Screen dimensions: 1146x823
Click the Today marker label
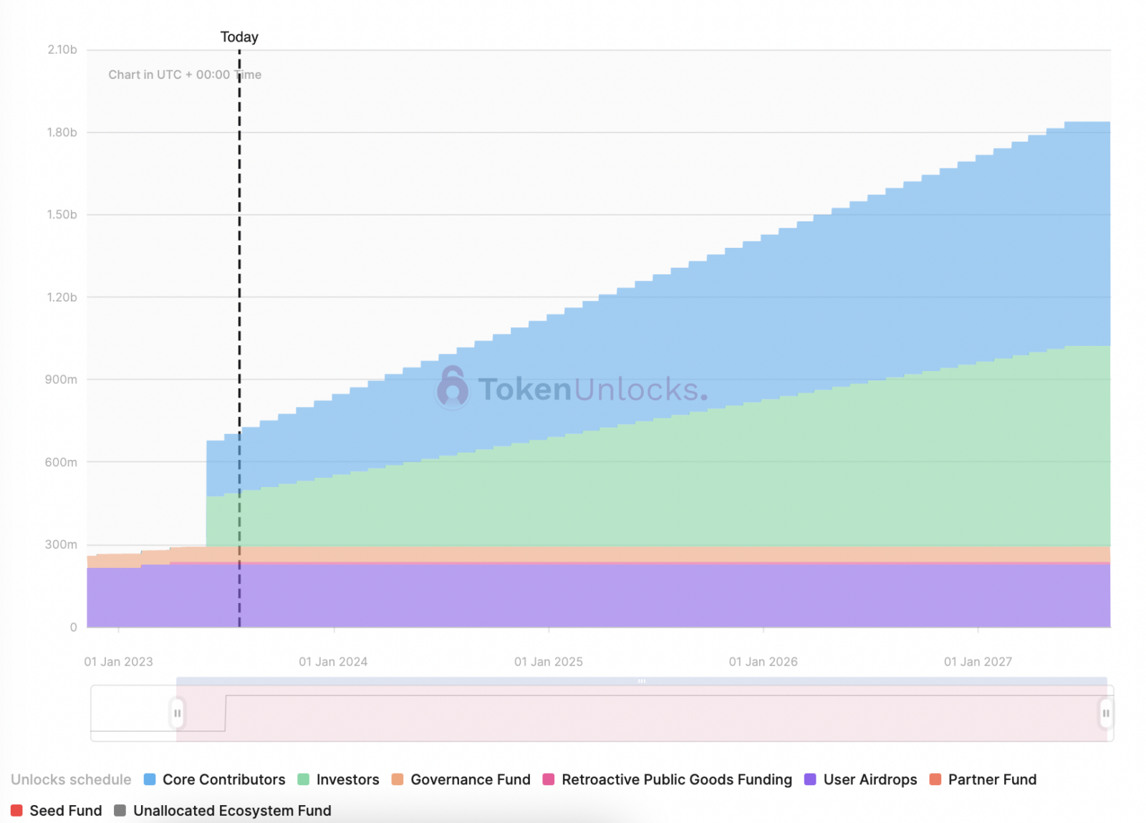pos(239,37)
